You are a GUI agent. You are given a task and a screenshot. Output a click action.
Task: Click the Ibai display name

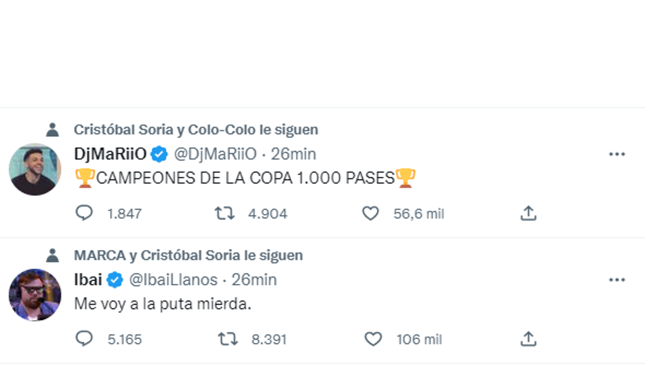[x=88, y=280]
